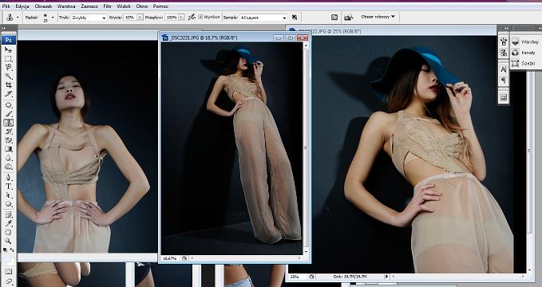Select the Zoom magnifier tool
Viewport: 542px width, 287px height.
pos(8,241)
